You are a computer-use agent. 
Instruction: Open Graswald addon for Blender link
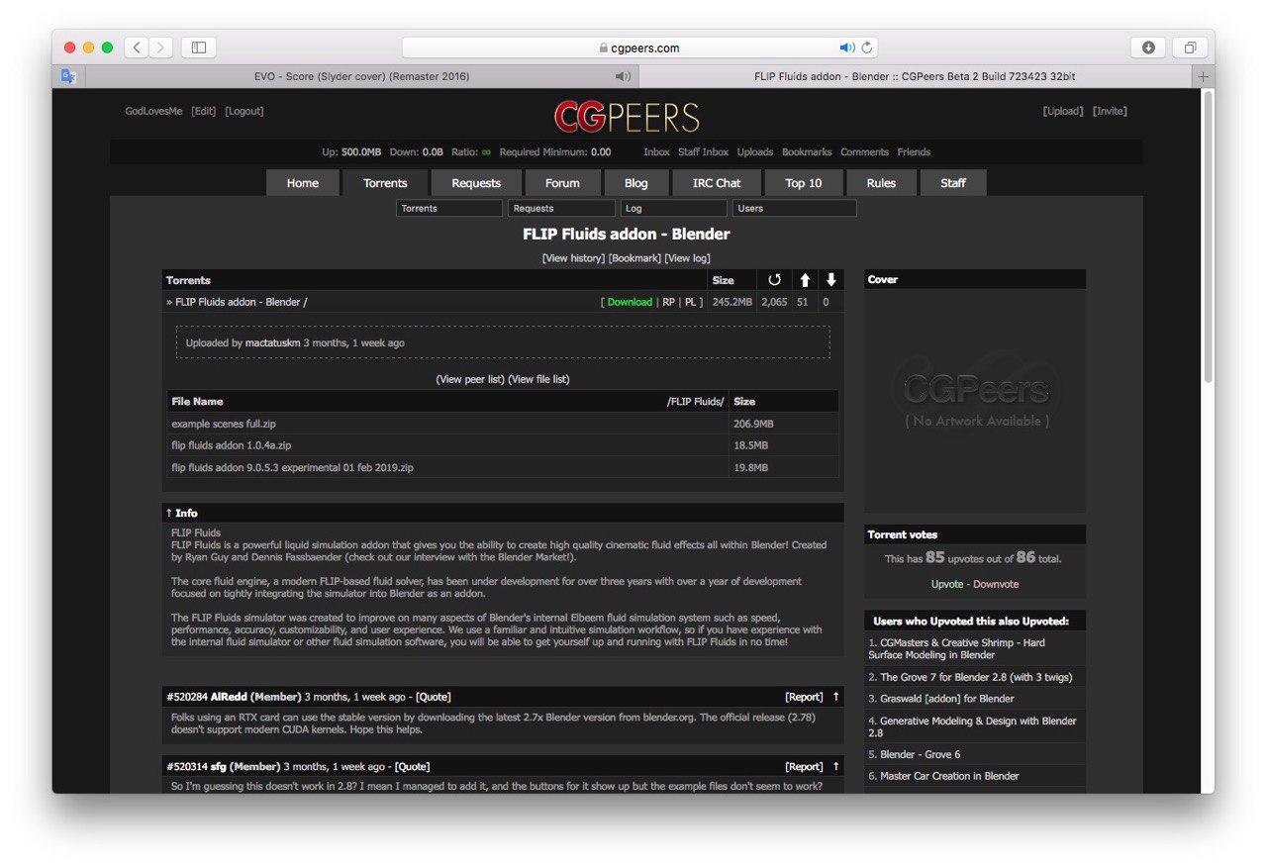click(x=947, y=699)
